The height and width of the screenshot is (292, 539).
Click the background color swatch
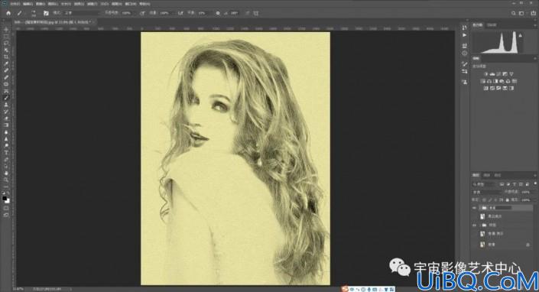(8, 200)
